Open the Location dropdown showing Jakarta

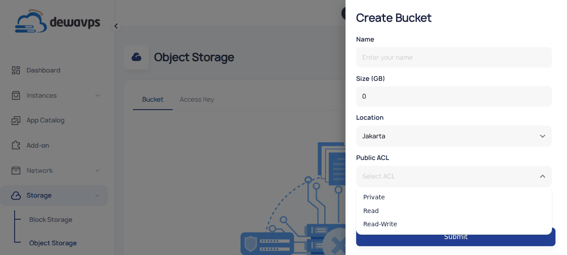pos(454,136)
